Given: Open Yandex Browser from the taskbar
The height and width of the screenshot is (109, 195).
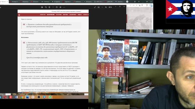Looking at the screenshot, I should point(33,97).
